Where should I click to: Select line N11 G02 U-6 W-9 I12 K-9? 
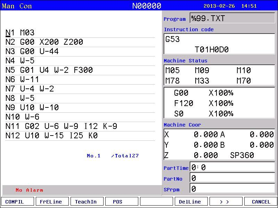[x=80, y=127]
